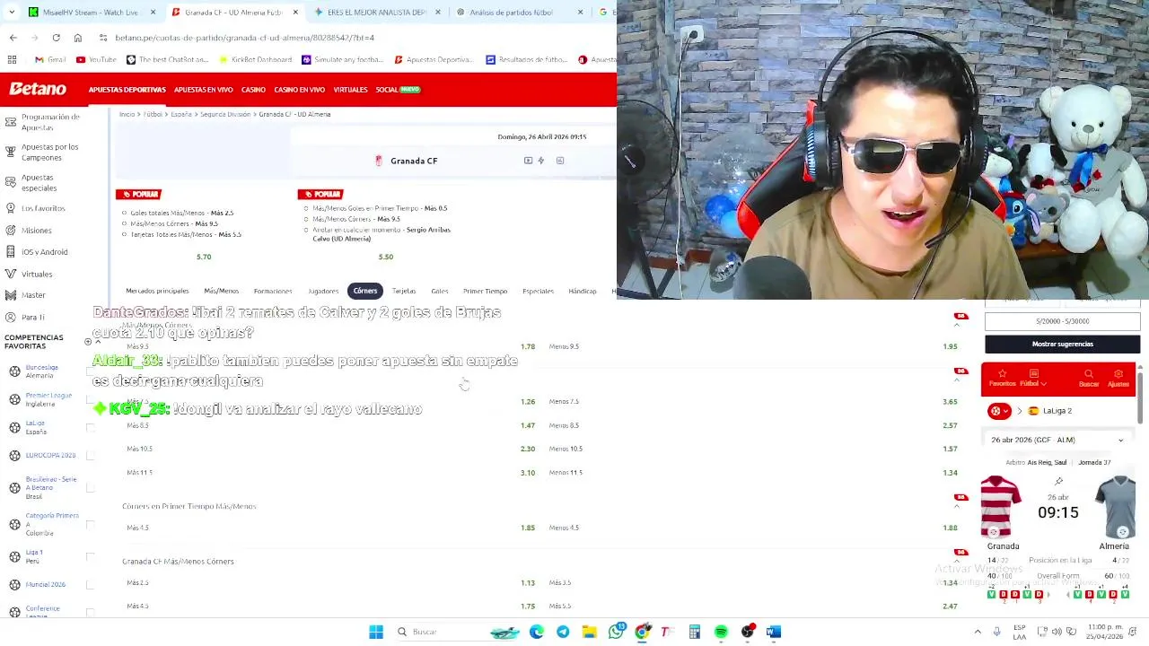Image resolution: width=1149 pixels, height=646 pixels.
Task: Click the Misiones target icon
Action: click(11, 231)
